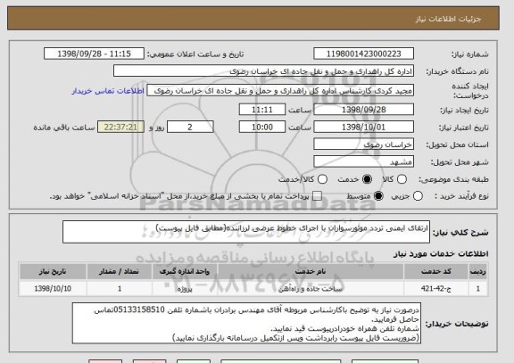Click the delivery province field خراسان رضوی

(363, 144)
